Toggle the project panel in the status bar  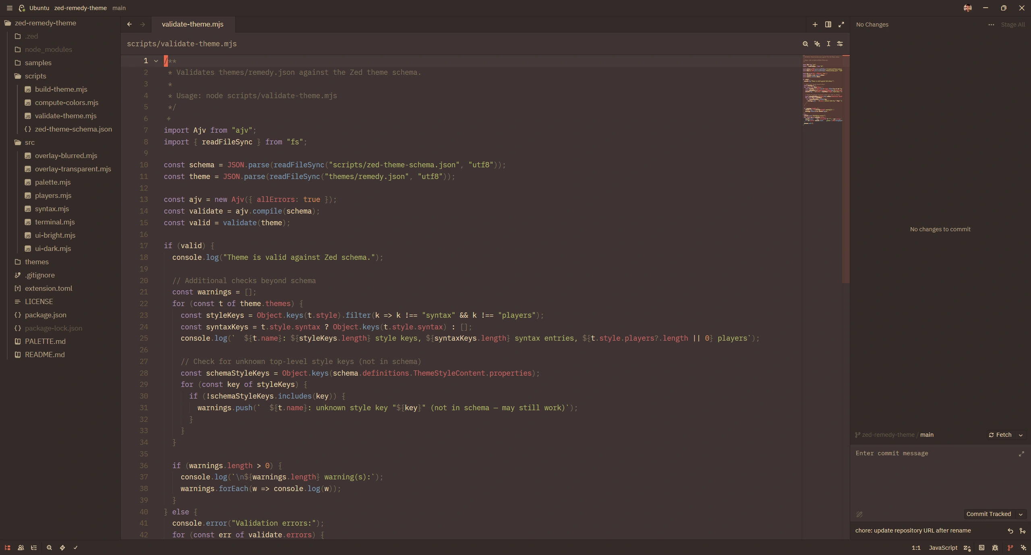click(x=7, y=547)
